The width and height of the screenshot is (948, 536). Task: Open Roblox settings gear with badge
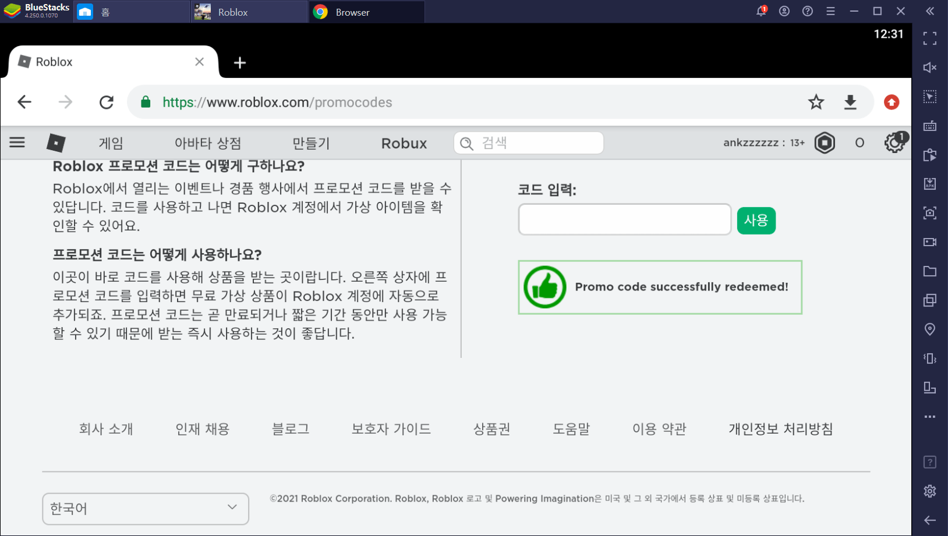(894, 143)
